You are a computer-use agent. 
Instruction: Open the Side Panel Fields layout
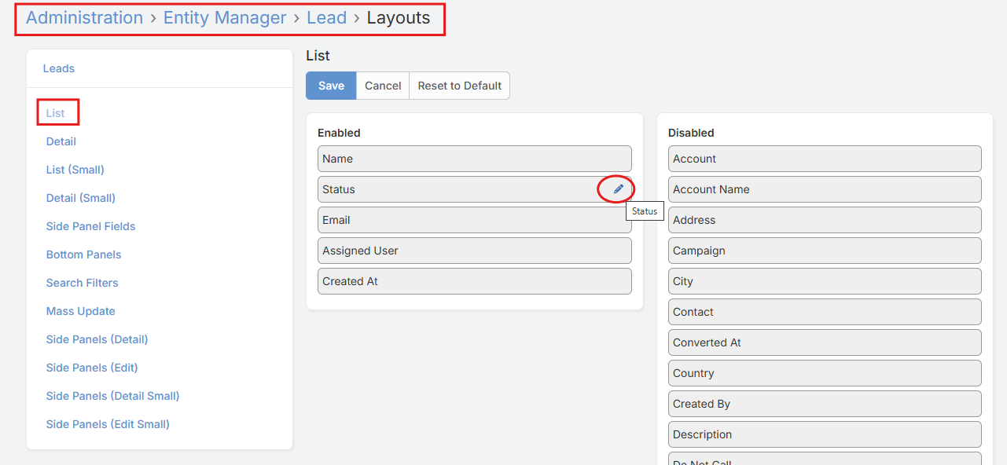(90, 225)
